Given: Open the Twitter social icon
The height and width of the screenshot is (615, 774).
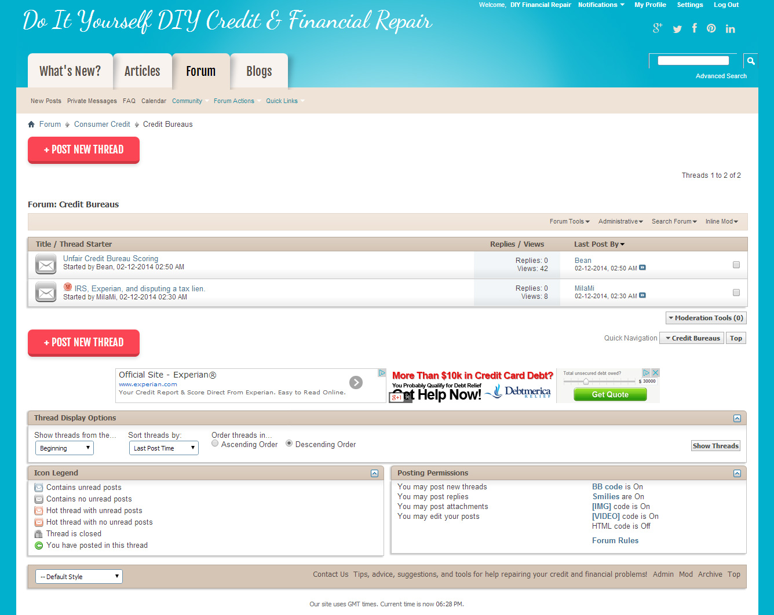Looking at the screenshot, I should (677, 29).
